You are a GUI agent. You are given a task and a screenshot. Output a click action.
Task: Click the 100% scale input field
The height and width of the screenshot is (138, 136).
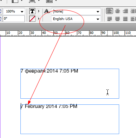[11, 11]
